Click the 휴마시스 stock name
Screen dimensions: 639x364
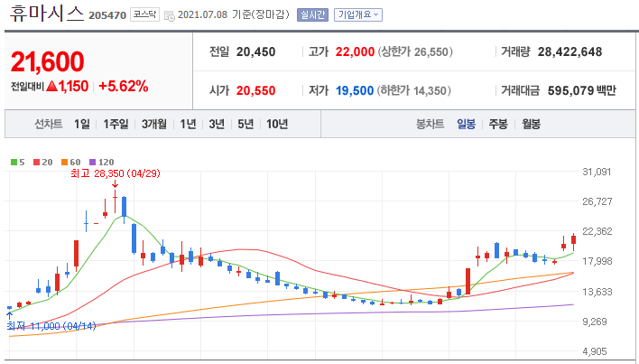pos(46,14)
